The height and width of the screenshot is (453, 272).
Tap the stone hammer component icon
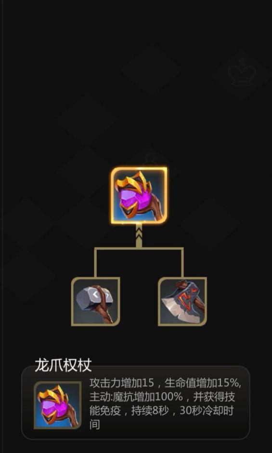(96, 302)
